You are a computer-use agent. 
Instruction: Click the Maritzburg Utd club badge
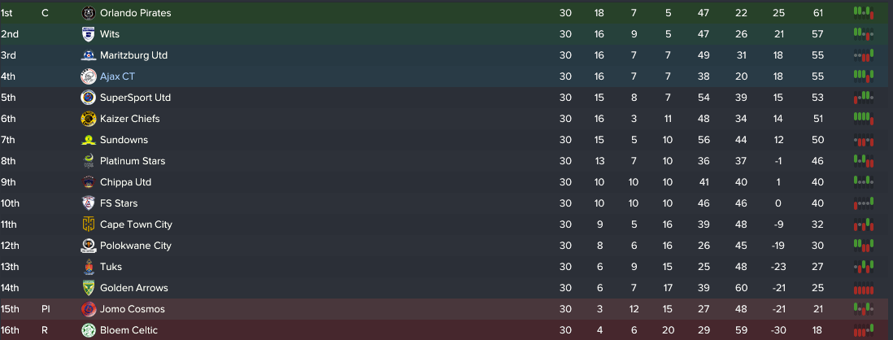tap(89, 55)
